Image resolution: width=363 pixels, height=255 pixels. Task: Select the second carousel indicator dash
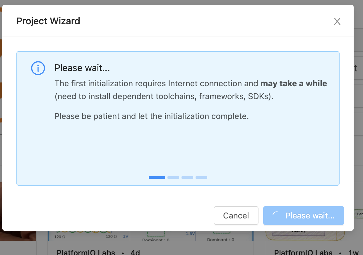coord(173,178)
